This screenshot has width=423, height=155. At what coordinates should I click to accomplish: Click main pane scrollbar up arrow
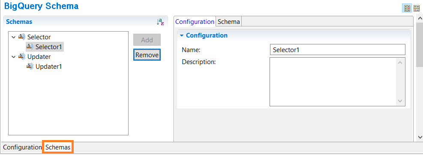(x=420, y=18)
